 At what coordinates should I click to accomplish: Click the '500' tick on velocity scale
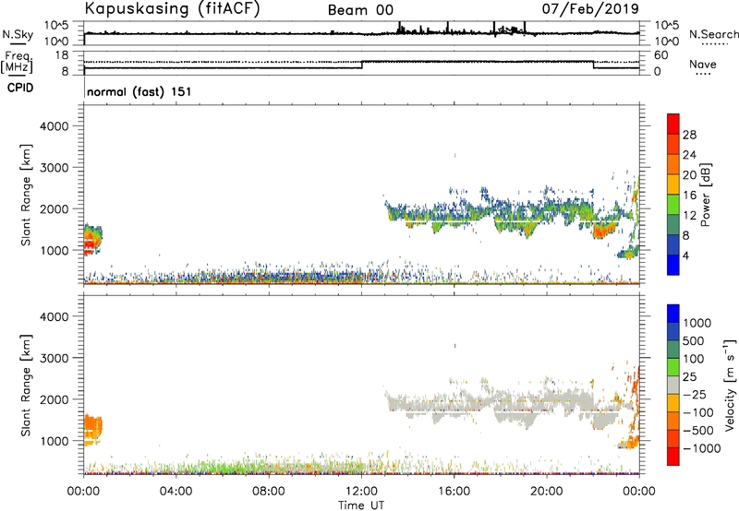click(694, 341)
